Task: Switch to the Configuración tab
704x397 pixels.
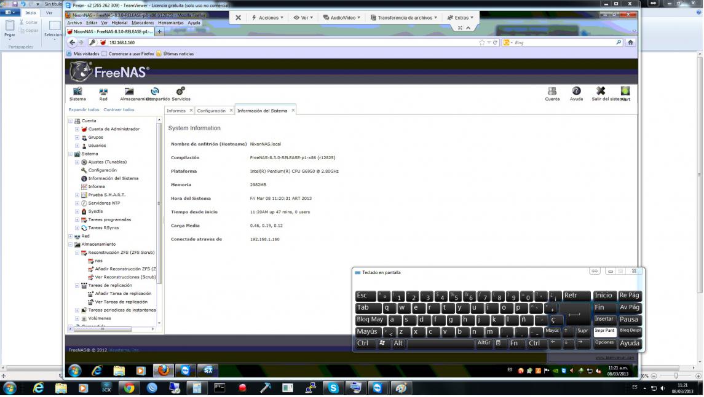Action: (212, 111)
